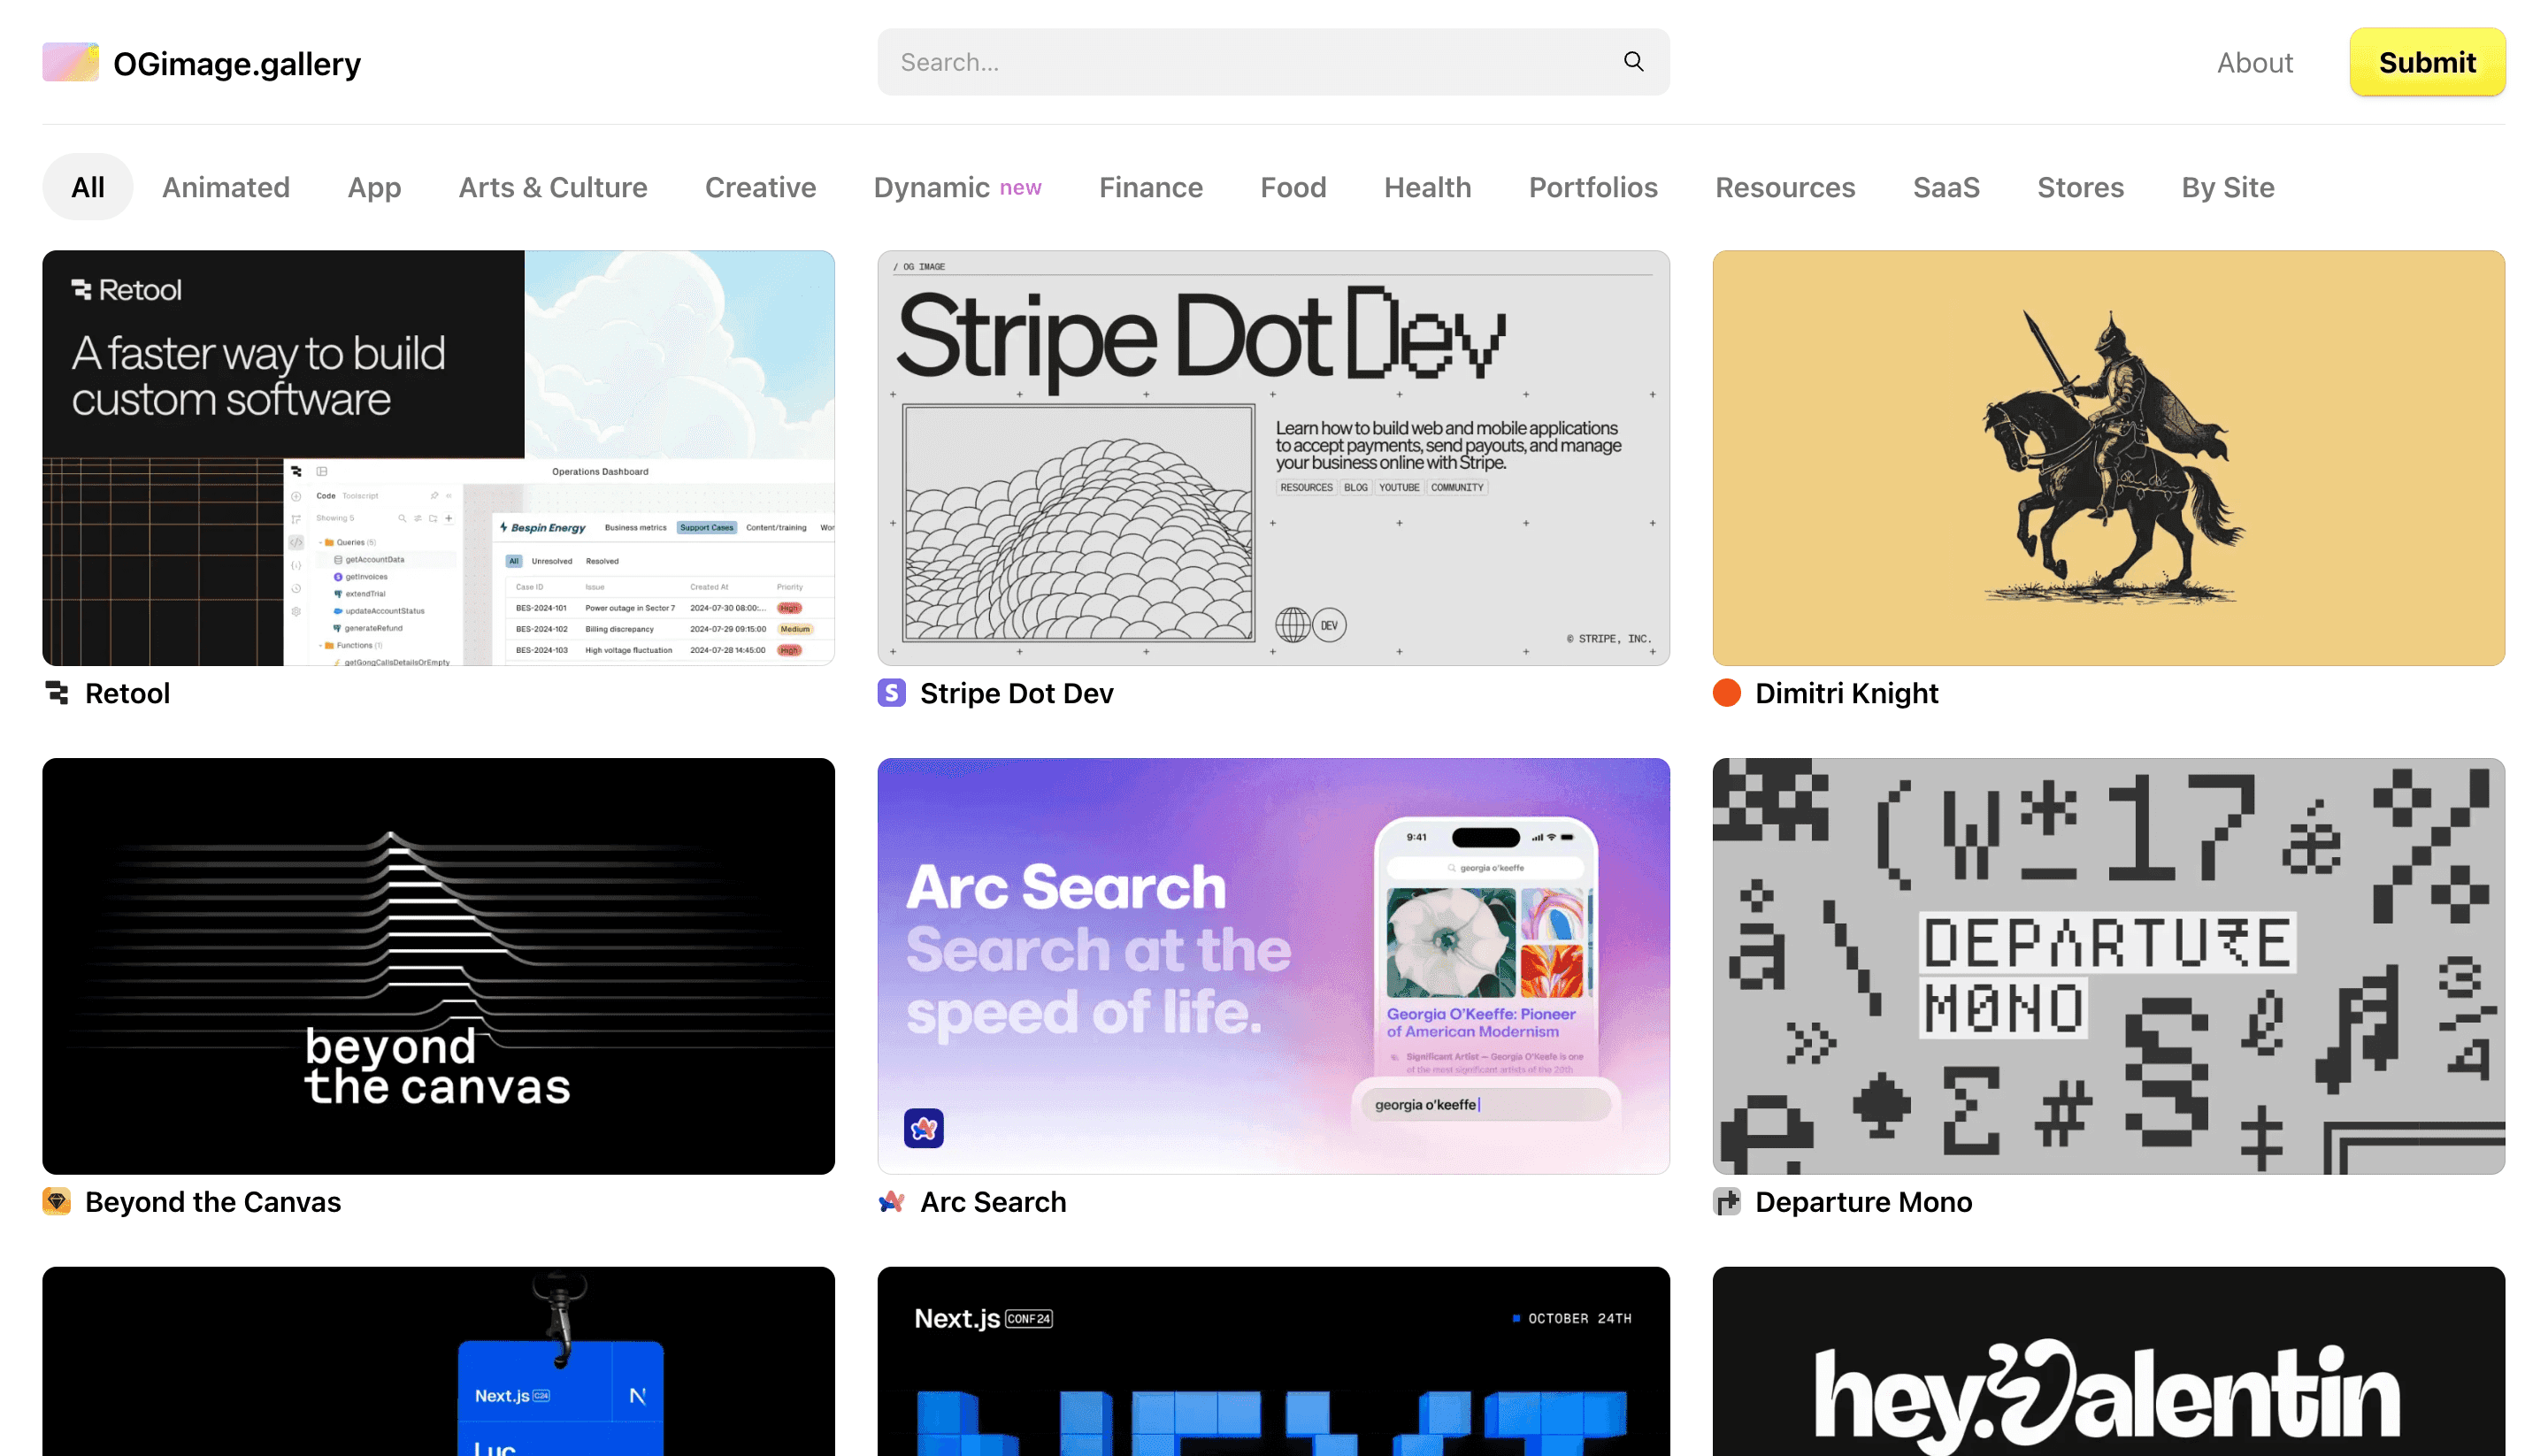This screenshot has height=1456, width=2548.
Task: Focus the Search input field
Action: tap(1273, 62)
